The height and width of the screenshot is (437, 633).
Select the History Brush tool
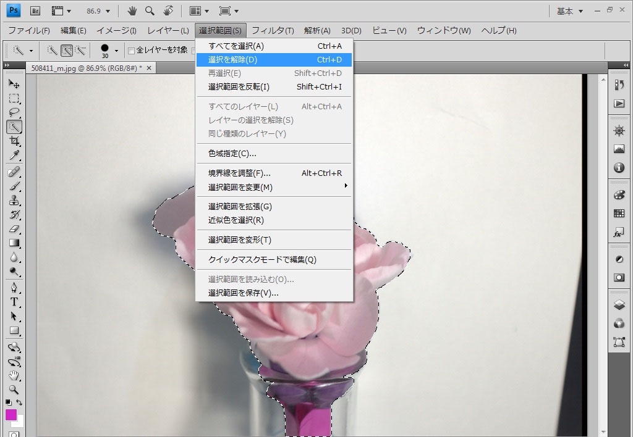tap(14, 214)
